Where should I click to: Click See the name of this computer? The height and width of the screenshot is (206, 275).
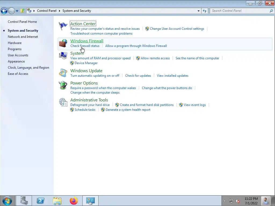(x=197, y=58)
